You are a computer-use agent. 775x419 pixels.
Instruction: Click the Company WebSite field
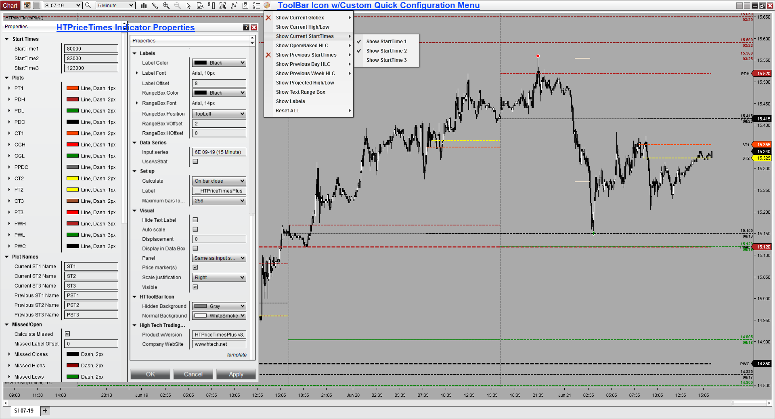(219, 344)
